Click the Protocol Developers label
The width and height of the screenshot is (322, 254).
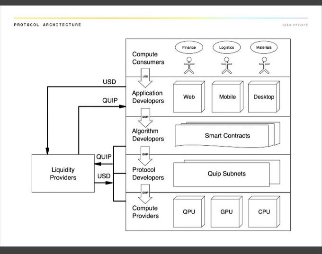[x=148, y=174]
